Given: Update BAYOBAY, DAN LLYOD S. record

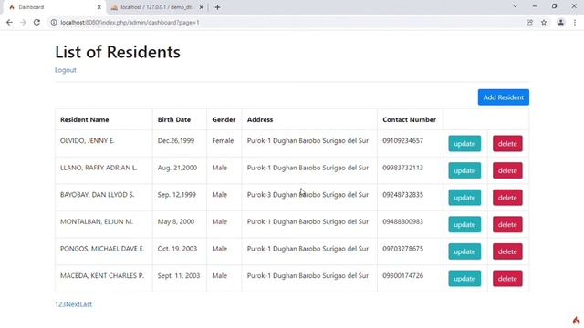Looking at the screenshot, I should click(464, 198).
